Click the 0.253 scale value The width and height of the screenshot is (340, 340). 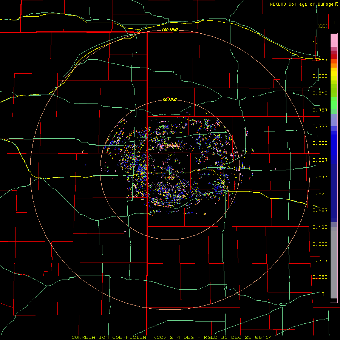pos(320,277)
